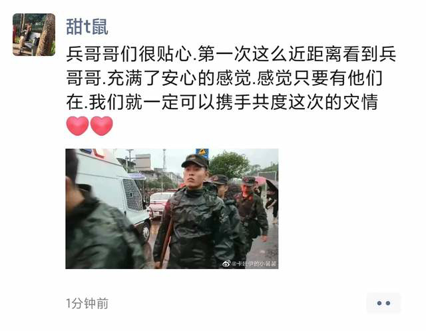
Task: Click the 1分钟前 timestamp
Action: [x=87, y=303]
